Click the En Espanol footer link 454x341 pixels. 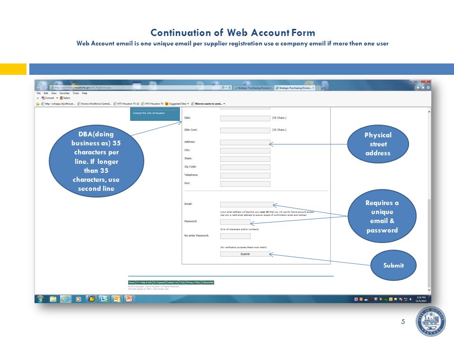159,282
